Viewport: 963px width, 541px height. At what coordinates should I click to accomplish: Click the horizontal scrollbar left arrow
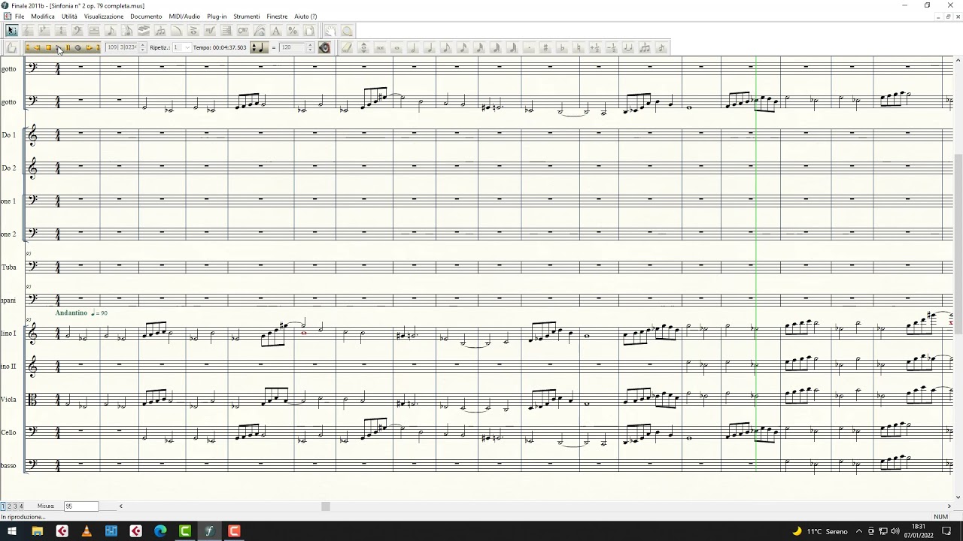click(x=120, y=506)
